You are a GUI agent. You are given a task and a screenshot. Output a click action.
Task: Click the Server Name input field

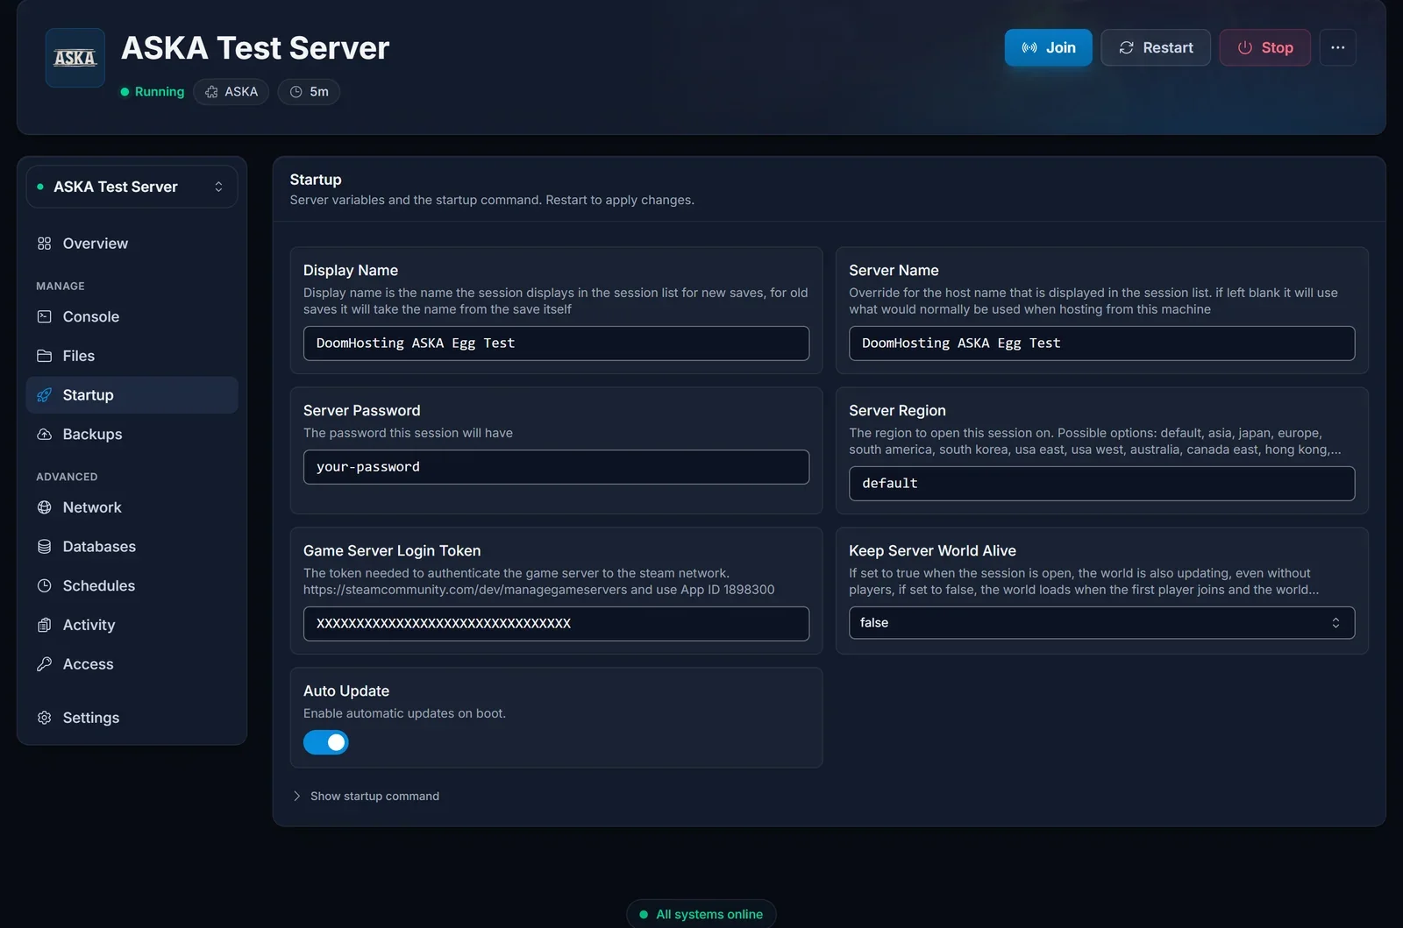1101,344
